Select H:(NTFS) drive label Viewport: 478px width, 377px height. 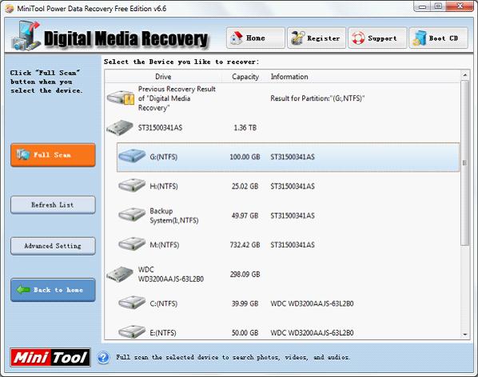(x=164, y=186)
